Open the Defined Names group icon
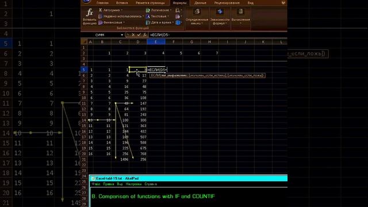Viewport: 368px width, 207px height. 197,11
